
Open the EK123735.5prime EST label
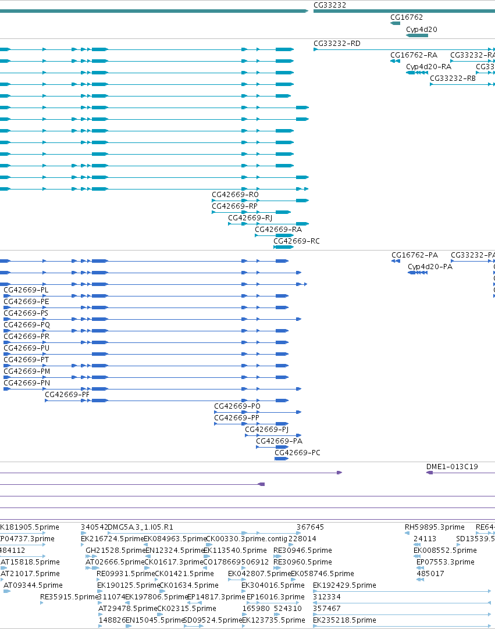[x=273, y=621]
